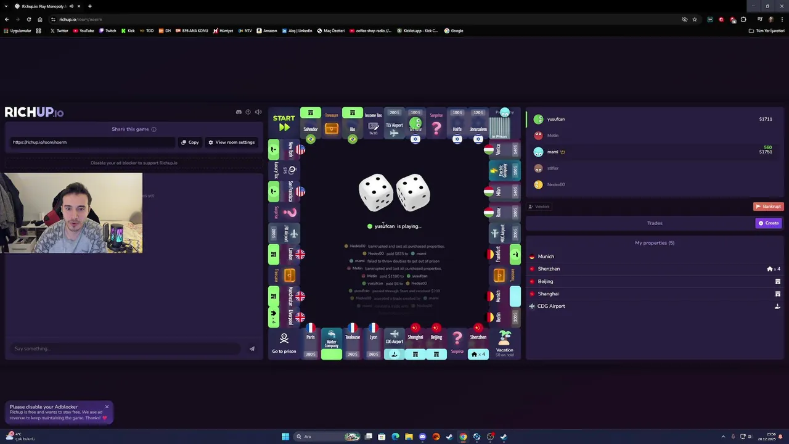Click the right dice
789x444 pixels.
(x=413, y=192)
